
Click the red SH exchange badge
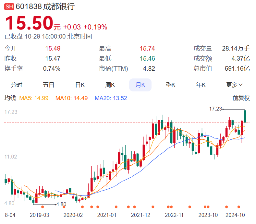point(9,6)
